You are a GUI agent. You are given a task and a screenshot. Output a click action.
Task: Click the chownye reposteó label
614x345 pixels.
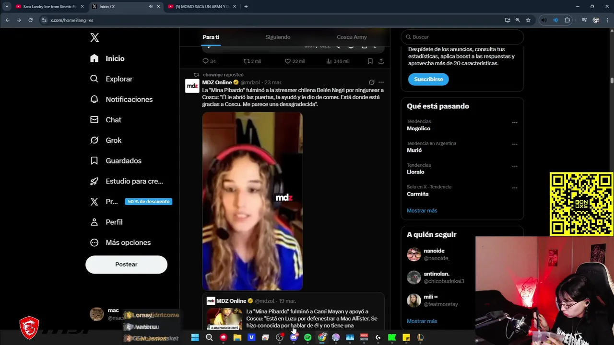[223, 75]
